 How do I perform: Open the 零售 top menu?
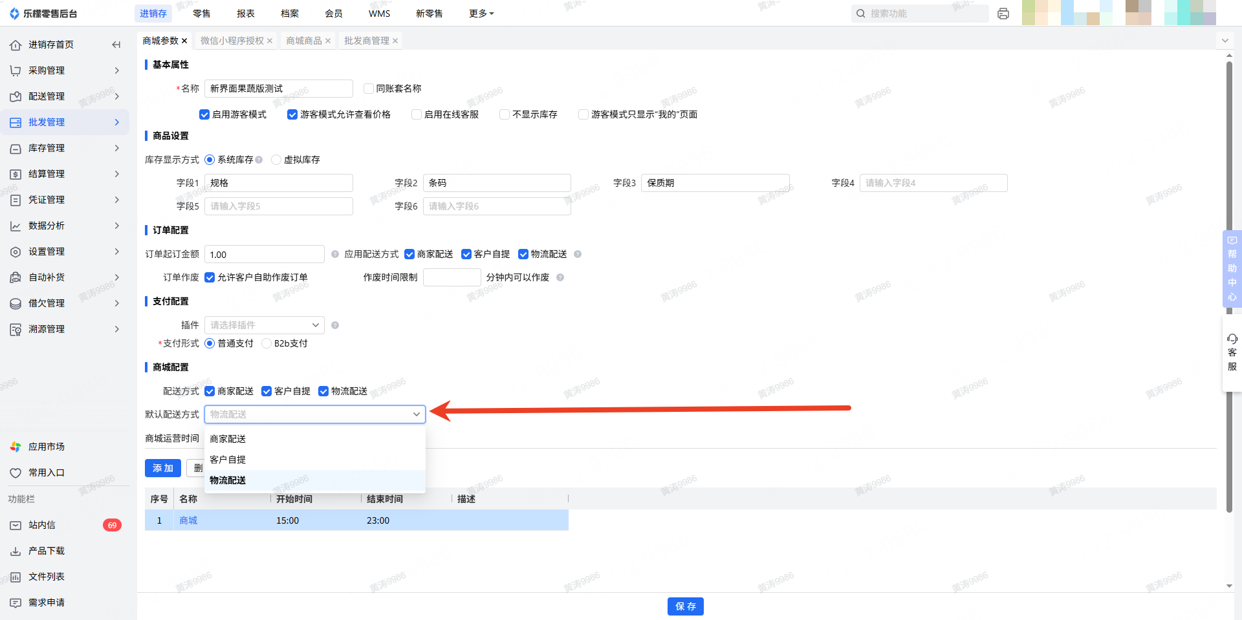(202, 14)
